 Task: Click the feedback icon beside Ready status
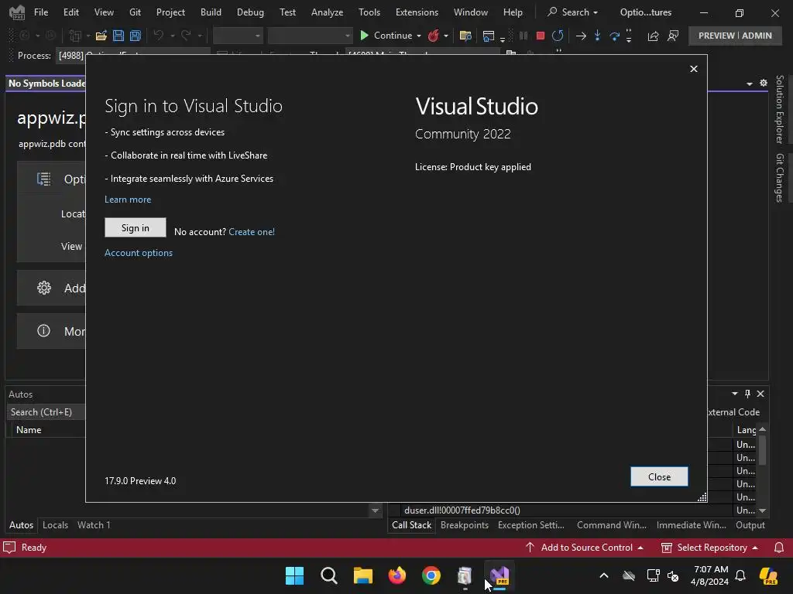[x=9, y=548]
